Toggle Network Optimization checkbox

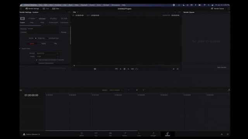tap(36, 63)
